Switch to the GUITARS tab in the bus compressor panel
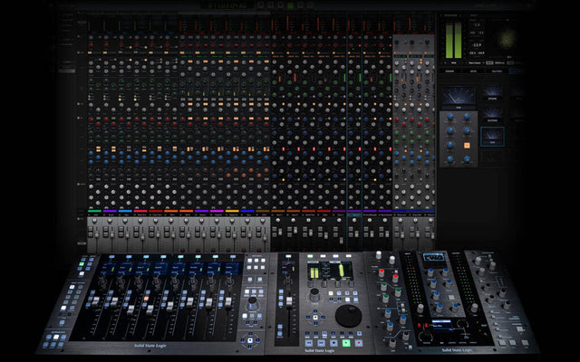Image resolution: width=580 pixels, height=362 pixels. (x=497, y=71)
